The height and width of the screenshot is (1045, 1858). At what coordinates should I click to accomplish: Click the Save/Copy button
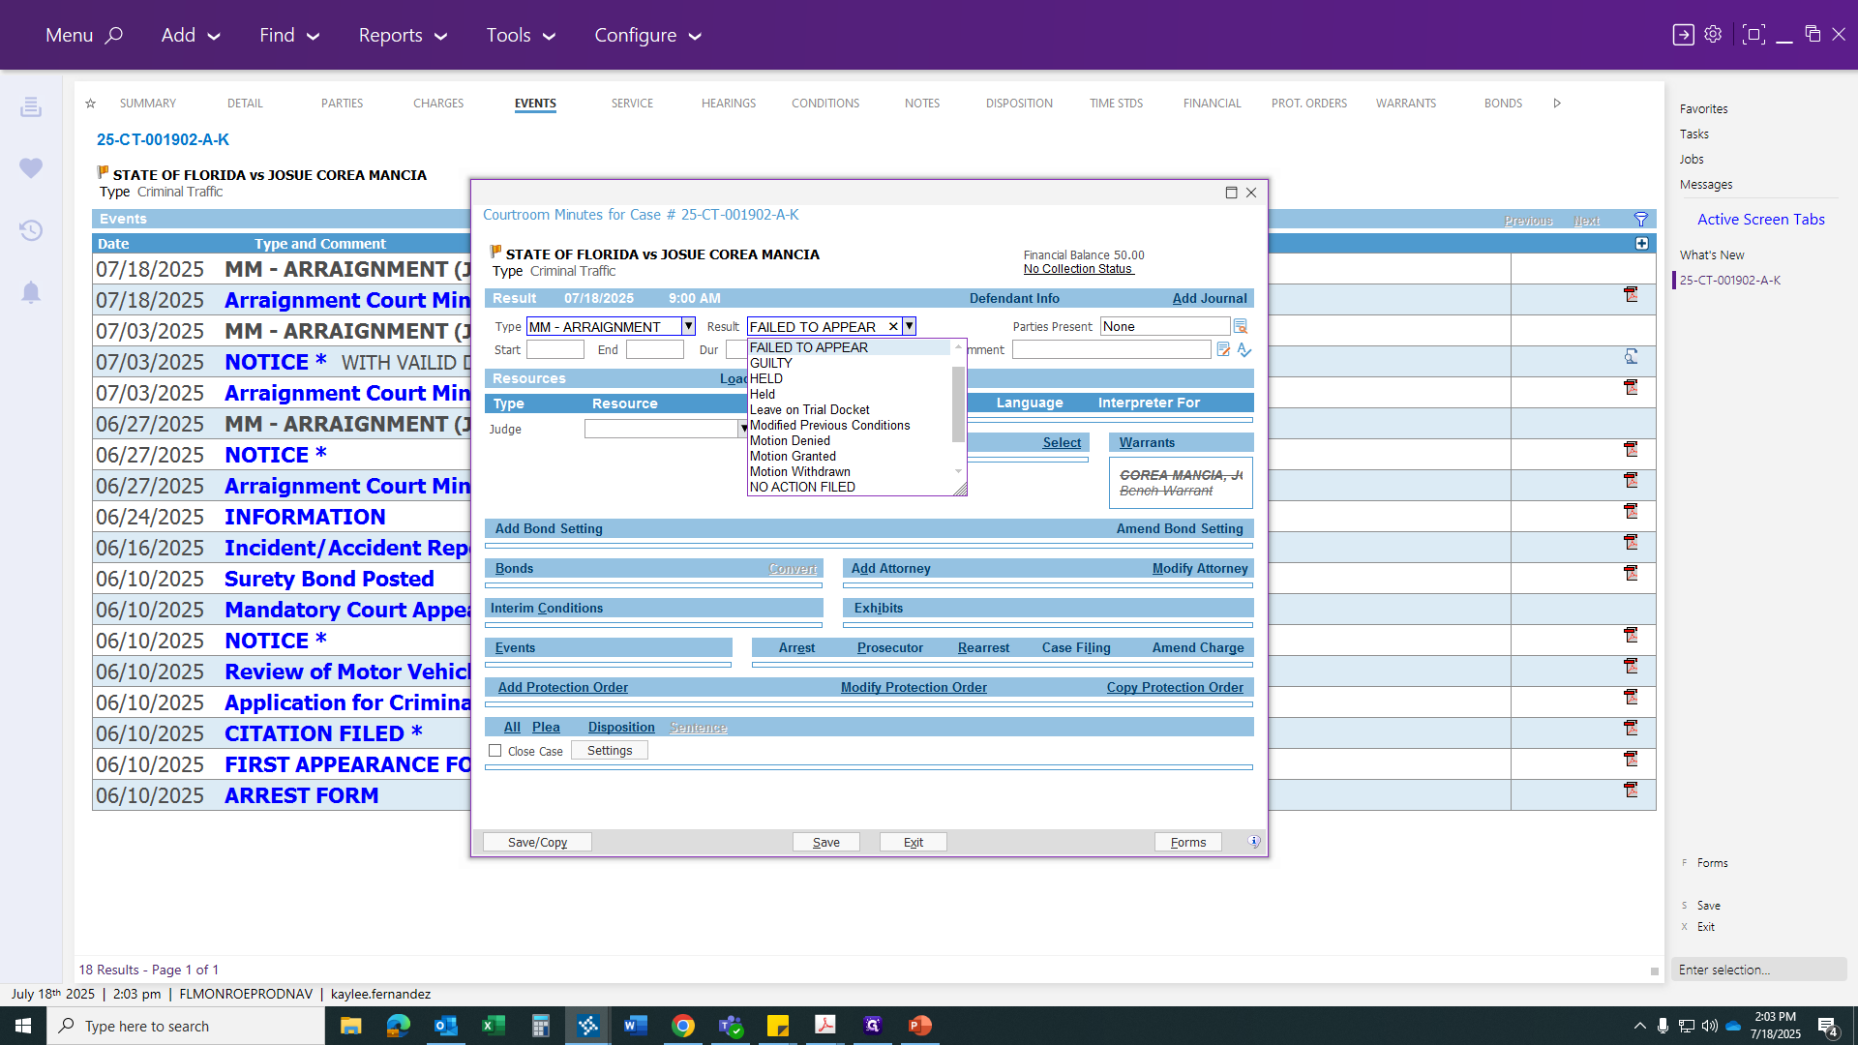[537, 842]
